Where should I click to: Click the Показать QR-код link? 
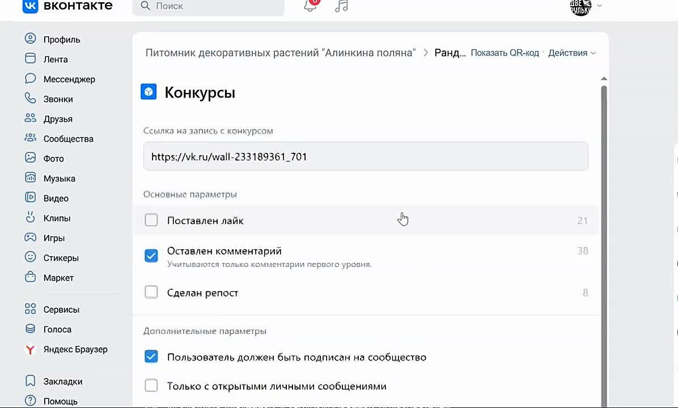click(x=505, y=53)
